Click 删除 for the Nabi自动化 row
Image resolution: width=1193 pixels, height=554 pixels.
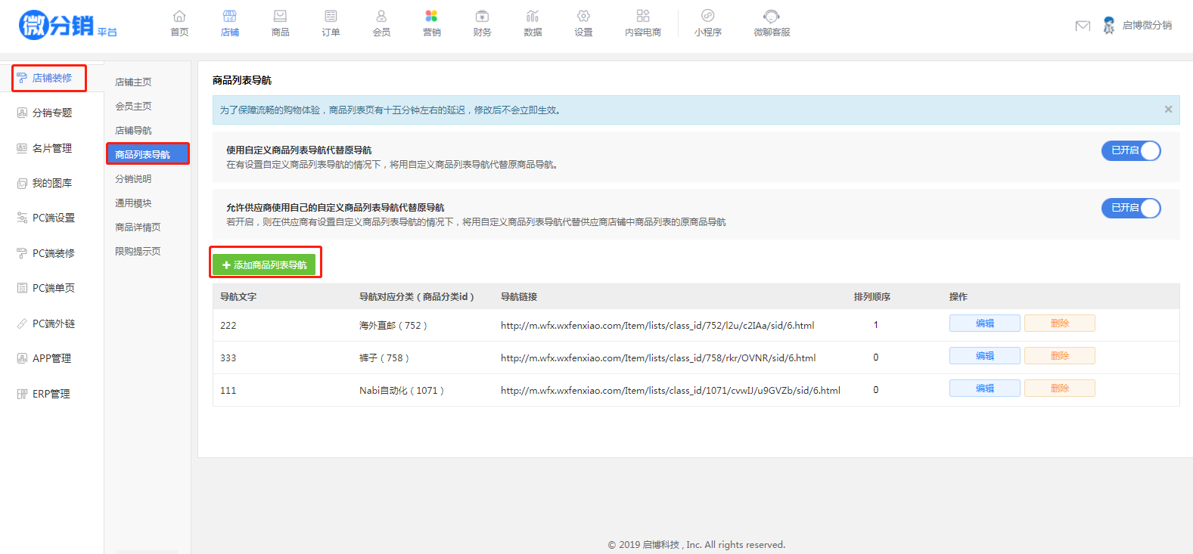pyautogui.click(x=1059, y=388)
